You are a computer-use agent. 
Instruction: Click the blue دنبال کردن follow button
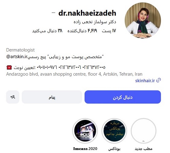coord(123,97)
